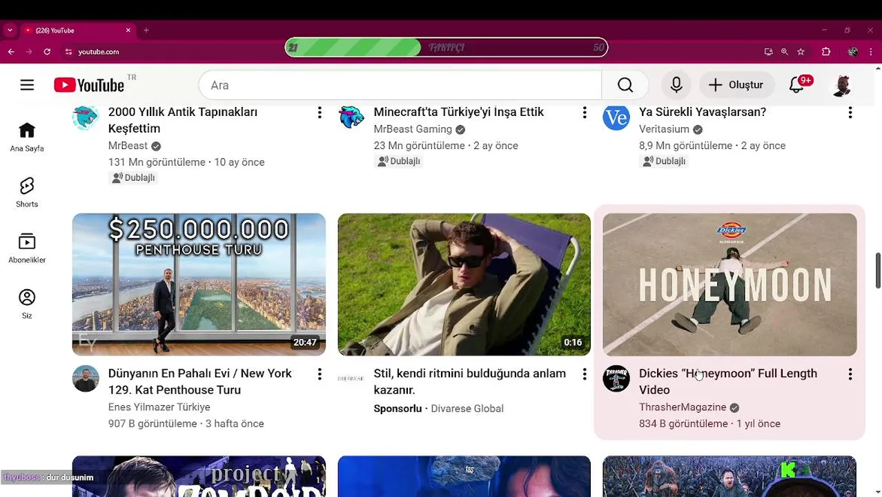Reload the page in browser

click(x=47, y=52)
